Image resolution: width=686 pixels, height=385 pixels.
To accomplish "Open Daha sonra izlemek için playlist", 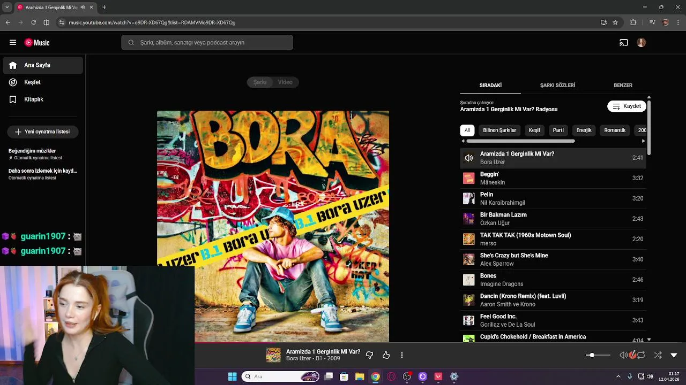I will pos(43,174).
